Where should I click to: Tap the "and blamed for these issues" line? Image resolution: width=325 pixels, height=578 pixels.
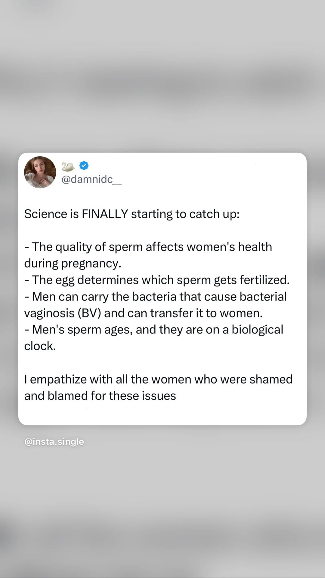(x=100, y=396)
